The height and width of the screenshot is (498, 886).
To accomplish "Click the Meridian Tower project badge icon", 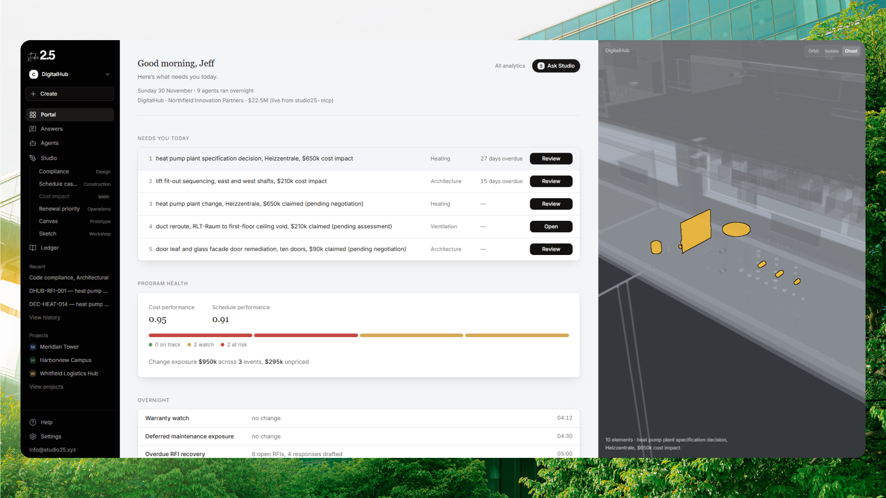I will 33,347.
